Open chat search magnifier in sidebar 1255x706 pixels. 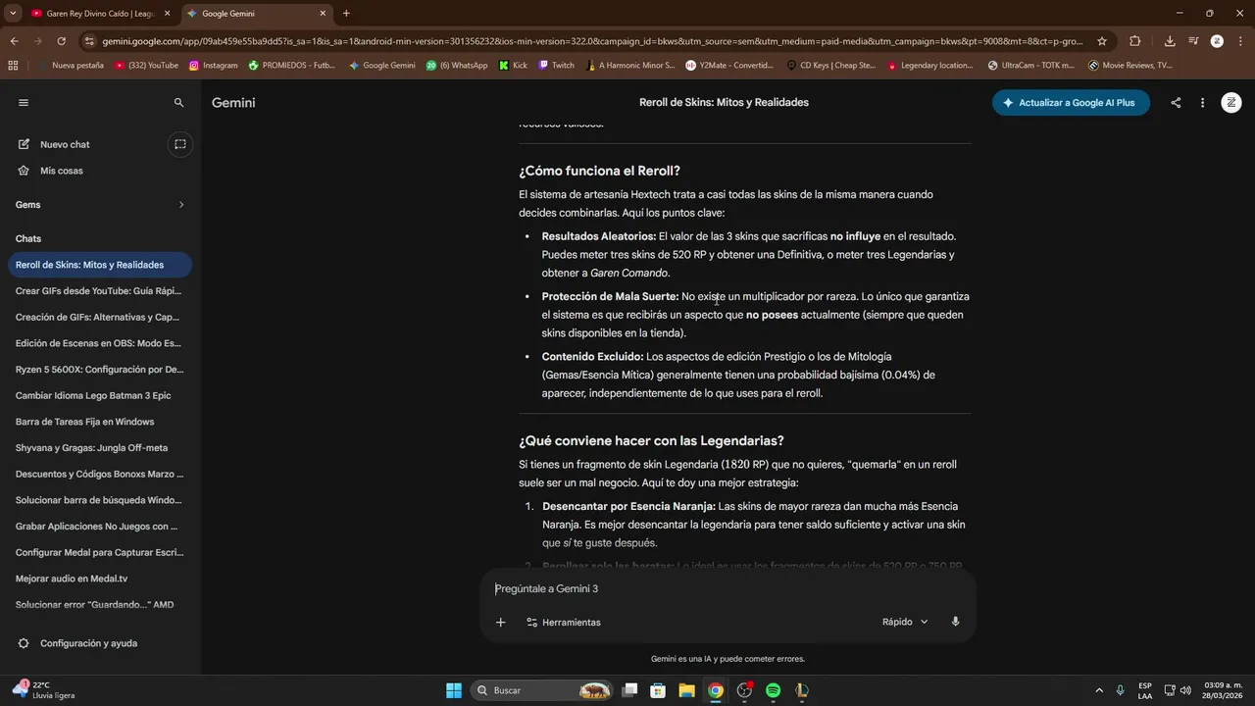(178, 102)
